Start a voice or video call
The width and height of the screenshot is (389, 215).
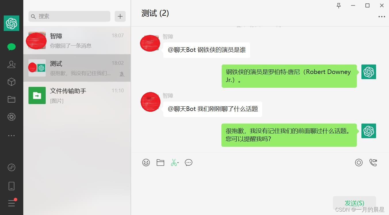(x=373, y=163)
